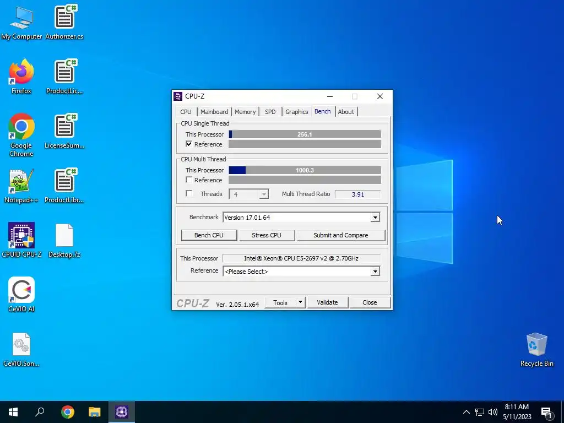Launch Notepad++ desktop shortcut
This screenshot has height=423, width=564.
pos(21,186)
